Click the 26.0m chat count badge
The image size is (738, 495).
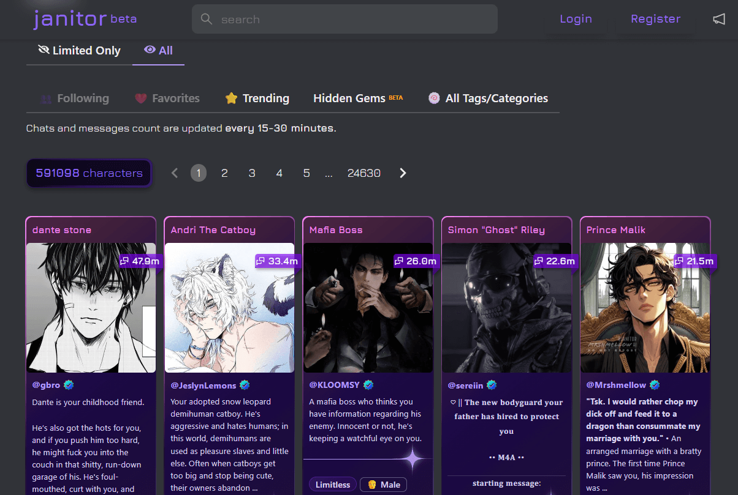416,261
